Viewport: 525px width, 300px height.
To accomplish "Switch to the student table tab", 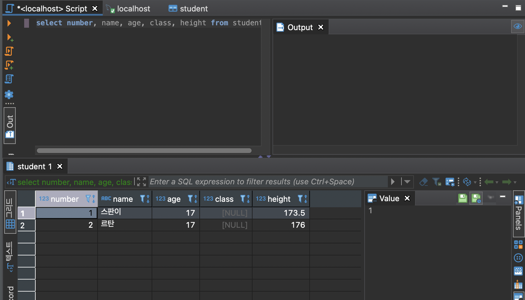I will click(188, 9).
